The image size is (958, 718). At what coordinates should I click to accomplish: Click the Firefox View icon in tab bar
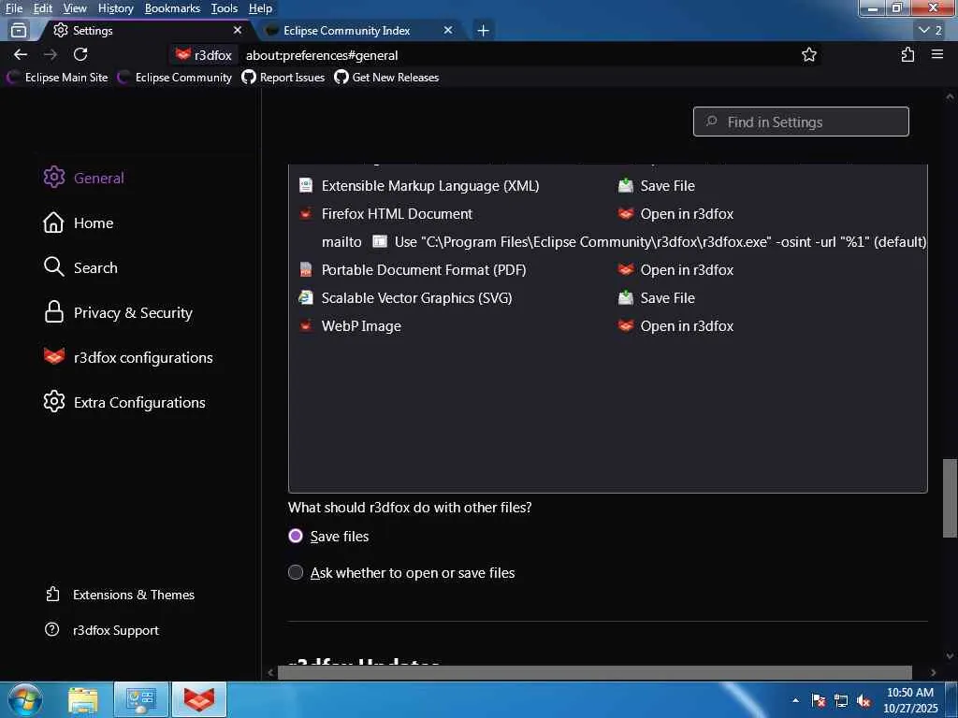pos(19,30)
